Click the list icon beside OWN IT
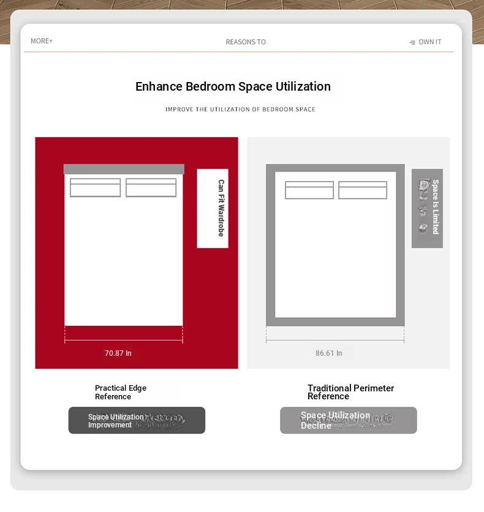484x512 pixels. (x=412, y=42)
